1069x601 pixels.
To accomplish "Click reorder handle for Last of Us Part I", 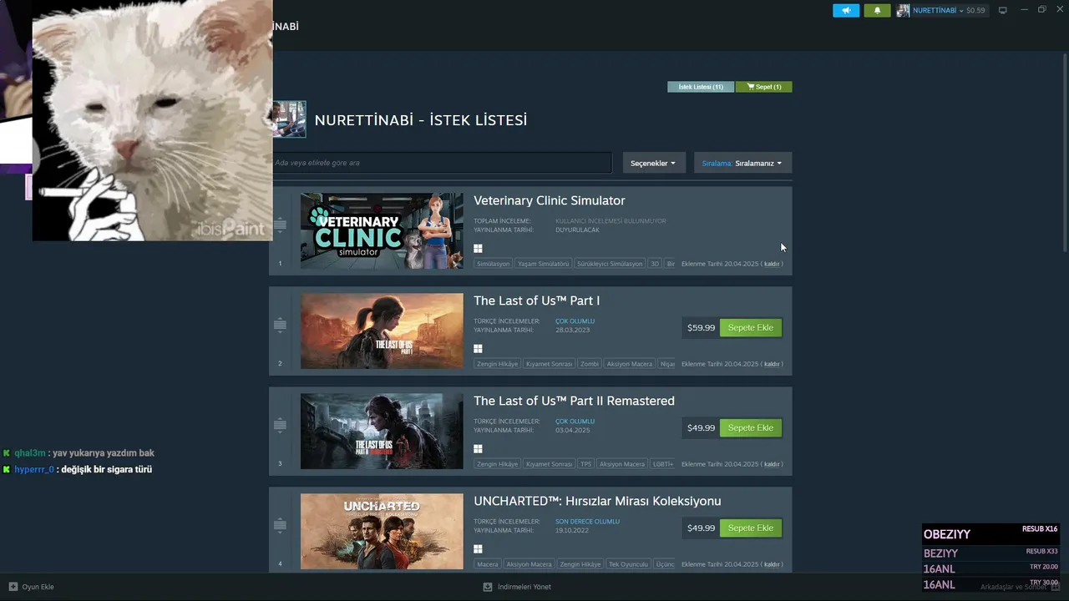I will [280, 325].
